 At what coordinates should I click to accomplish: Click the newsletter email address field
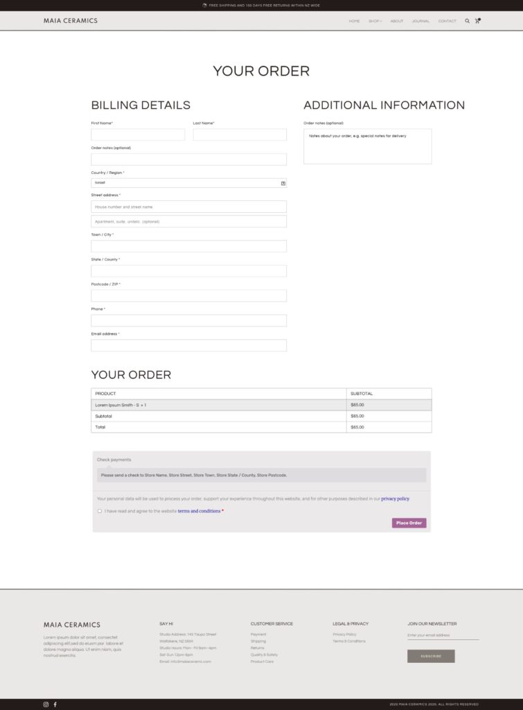point(443,635)
